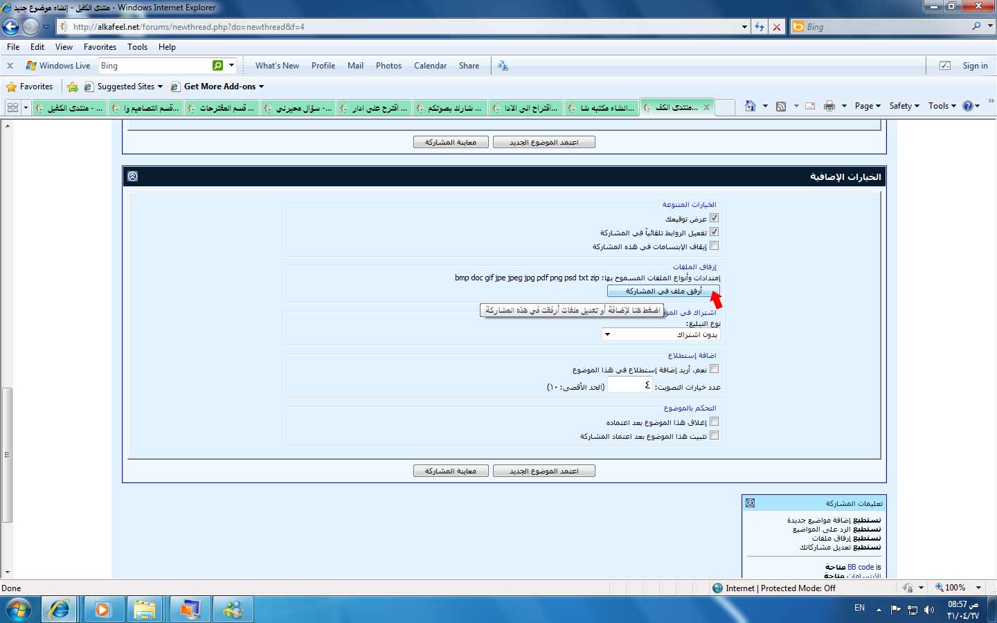997x623 pixels.
Task: Click the أرفق ملف في المشاركة button
Action: pos(663,291)
